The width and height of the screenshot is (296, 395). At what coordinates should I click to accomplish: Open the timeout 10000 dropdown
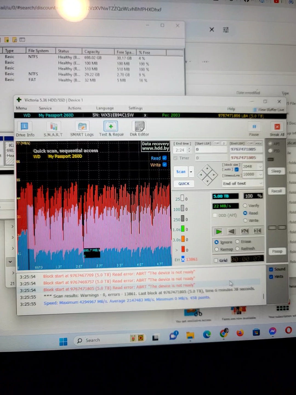[x=260, y=174]
